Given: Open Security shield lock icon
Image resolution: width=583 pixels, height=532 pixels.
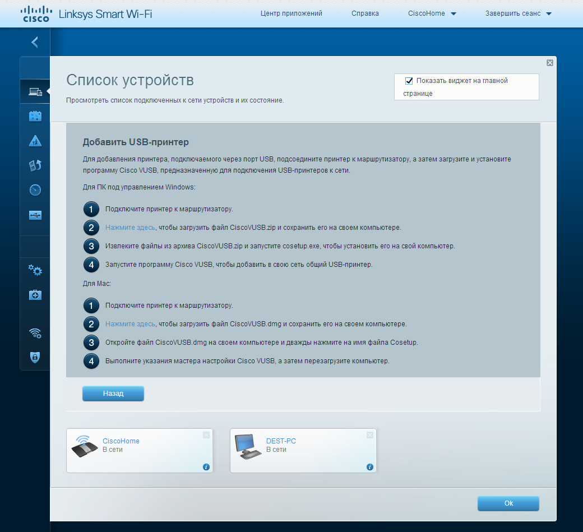Looking at the screenshot, I should (35, 357).
